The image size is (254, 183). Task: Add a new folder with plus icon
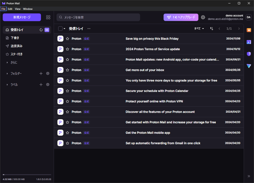41,73
